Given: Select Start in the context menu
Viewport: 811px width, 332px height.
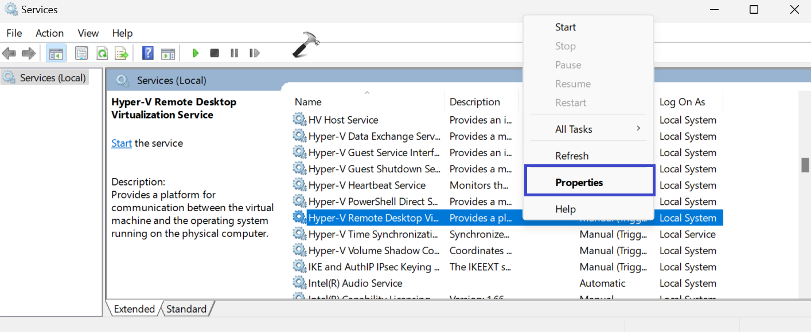Looking at the screenshot, I should [565, 27].
